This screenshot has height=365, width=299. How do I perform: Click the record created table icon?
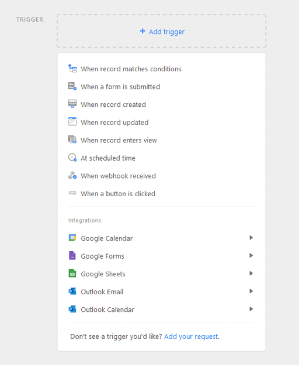(x=72, y=104)
